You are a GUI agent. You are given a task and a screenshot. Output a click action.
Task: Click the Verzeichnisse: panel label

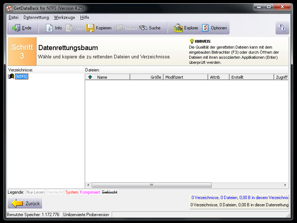point(20,70)
